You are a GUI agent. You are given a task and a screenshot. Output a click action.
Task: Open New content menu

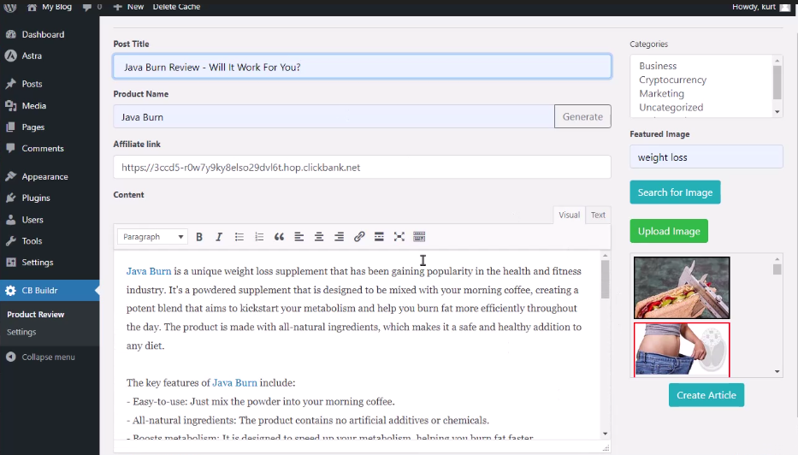click(x=128, y=7)
